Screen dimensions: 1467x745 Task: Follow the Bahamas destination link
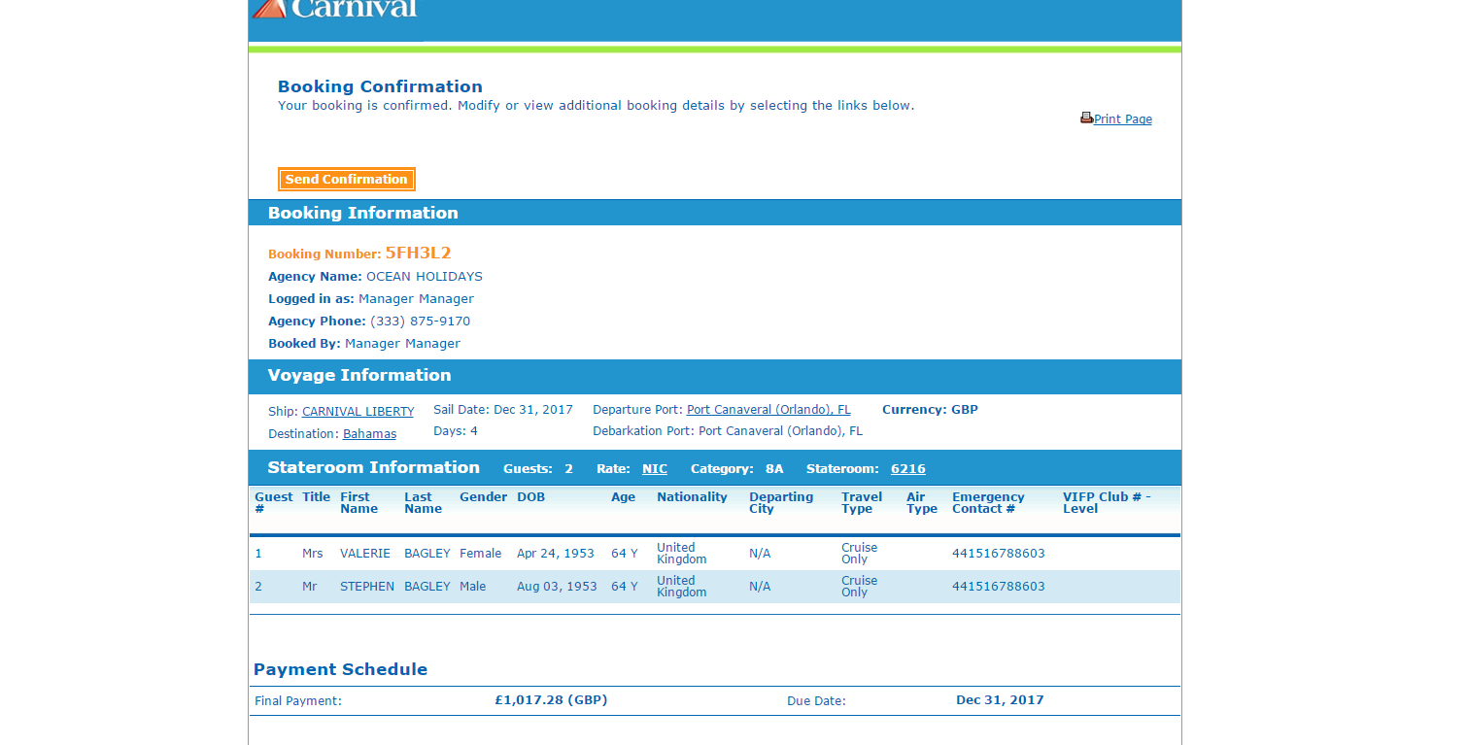pyautogui.click(x=369, y=434)
